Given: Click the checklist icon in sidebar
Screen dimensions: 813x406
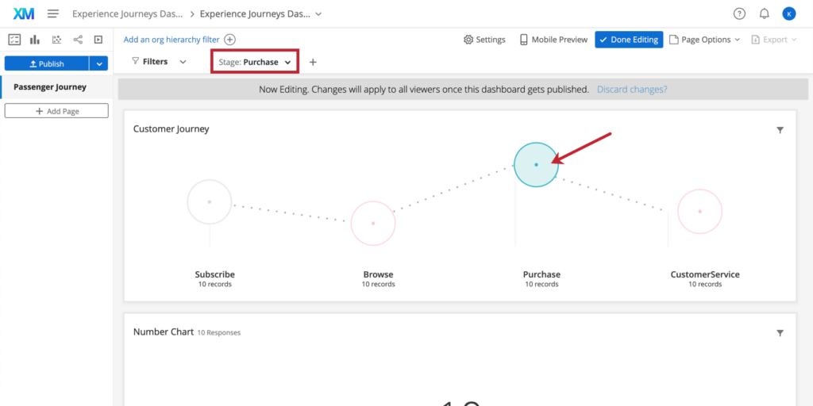Looking at the screenshot, I should click(13, 40).
